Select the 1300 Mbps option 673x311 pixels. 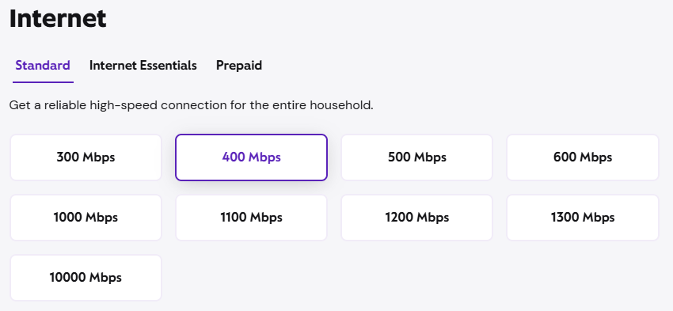coord(583,218)
